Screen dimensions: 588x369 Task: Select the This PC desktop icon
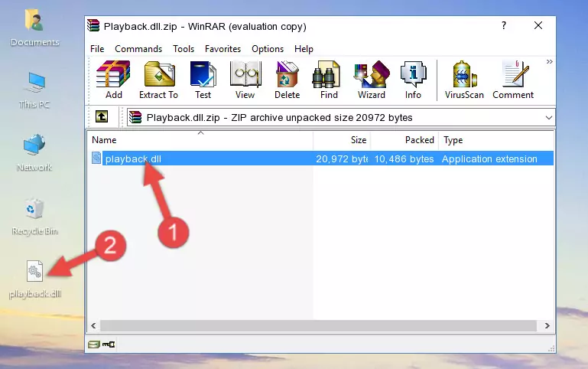coord(35,90)
